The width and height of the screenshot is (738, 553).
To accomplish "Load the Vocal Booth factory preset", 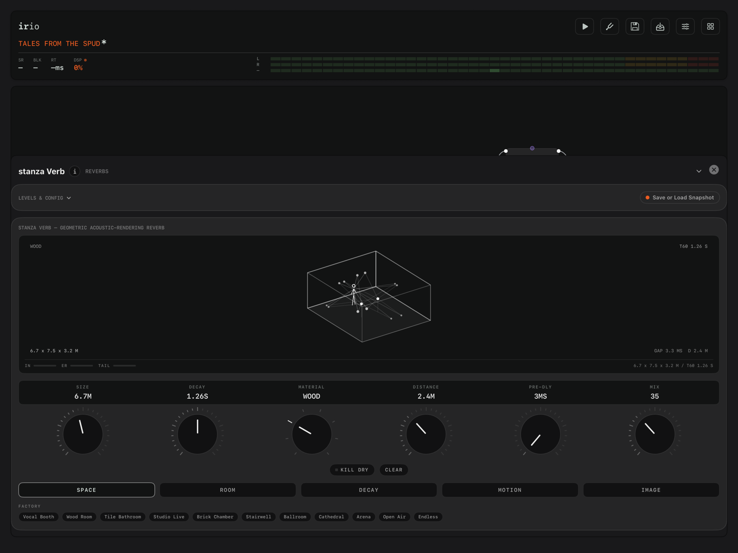I will pyautogui.click(x=38, y=517).
